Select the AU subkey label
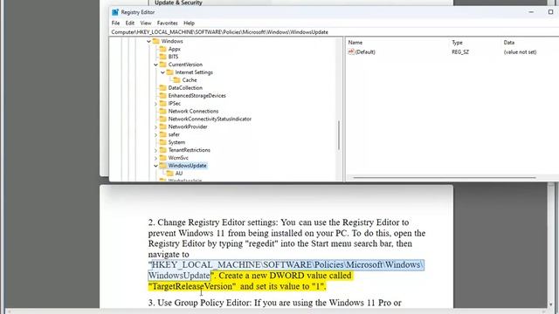Screen dimensions: 559x314 coord(179,174)
